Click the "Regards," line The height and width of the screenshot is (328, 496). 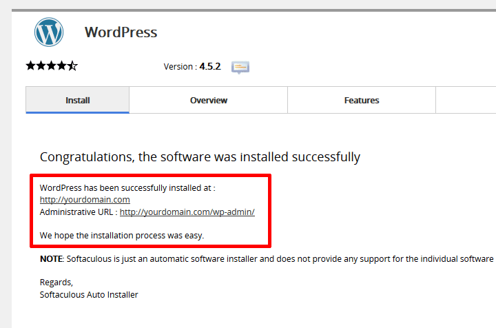(x=56, y=282)
